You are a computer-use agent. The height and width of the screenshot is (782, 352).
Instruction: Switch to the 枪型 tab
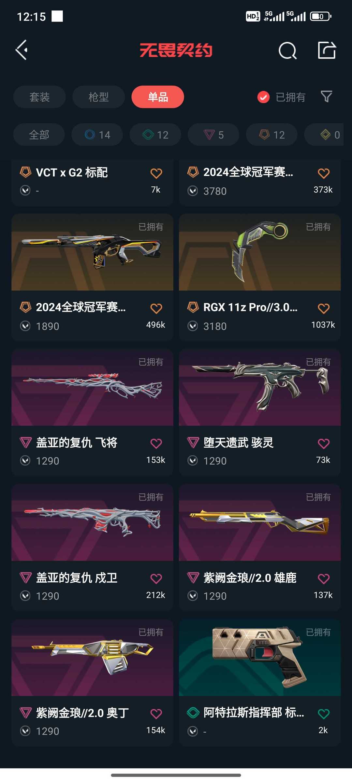[x=98, y=97]
